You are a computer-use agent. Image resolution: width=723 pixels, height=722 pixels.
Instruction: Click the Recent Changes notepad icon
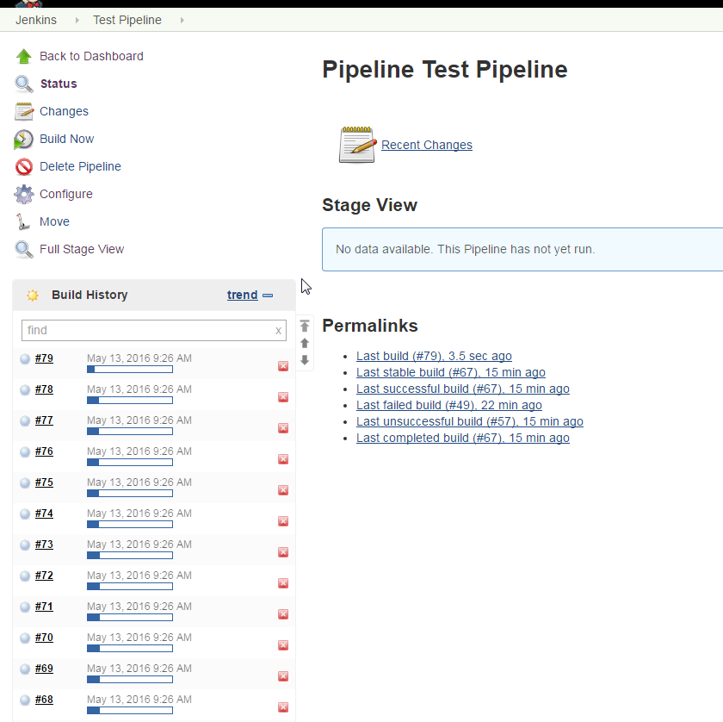pyautogui.click(x=357, y=145)
